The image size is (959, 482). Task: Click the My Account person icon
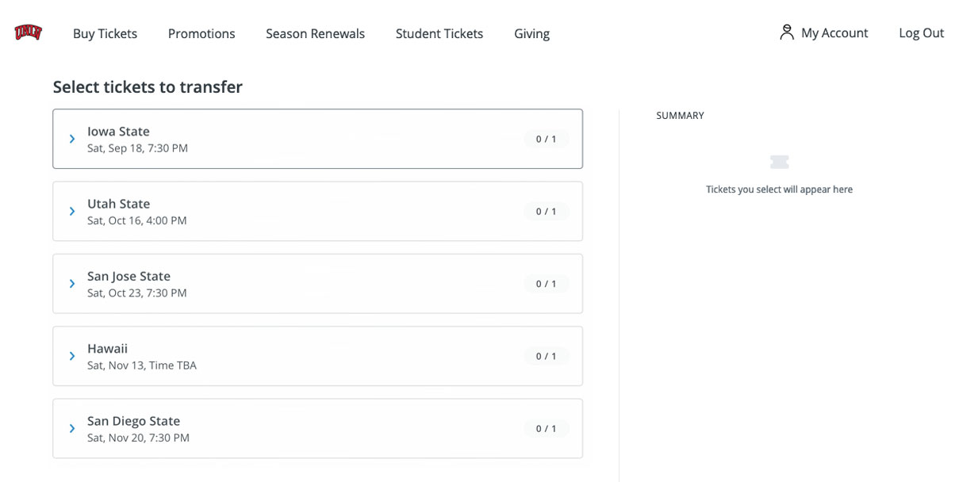[786, 33]
